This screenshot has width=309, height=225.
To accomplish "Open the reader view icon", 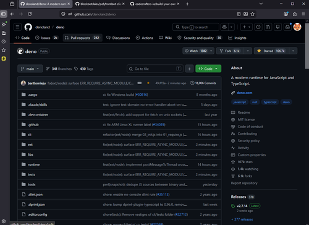I will click(239, 14).
